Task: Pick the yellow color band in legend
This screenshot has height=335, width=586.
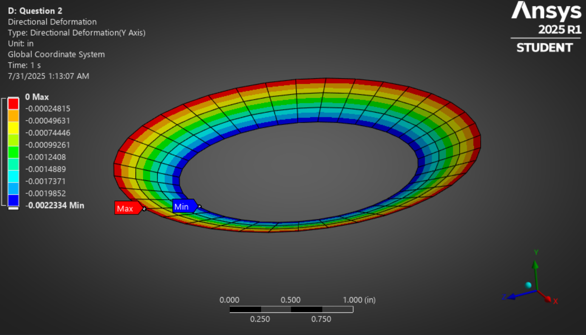Action: coord(13,128)
